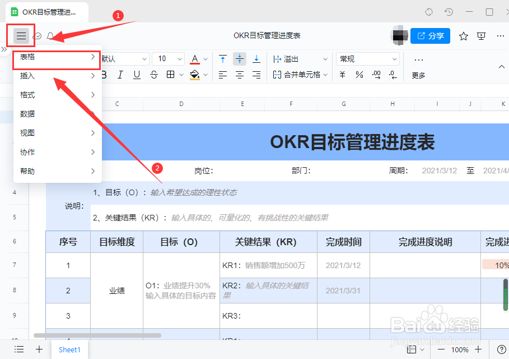Click the 2021/3/12 period start date
509x359 pixels.
pyautogui.click(x=439, y=171)
